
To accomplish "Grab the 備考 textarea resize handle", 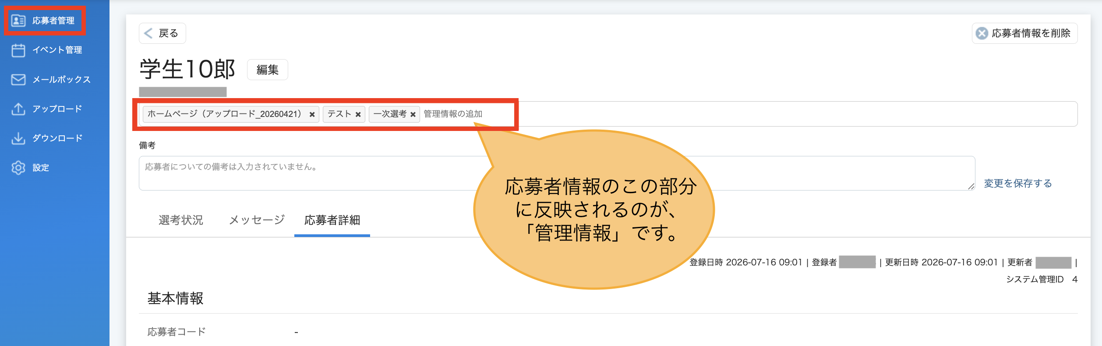I will 971,186.
